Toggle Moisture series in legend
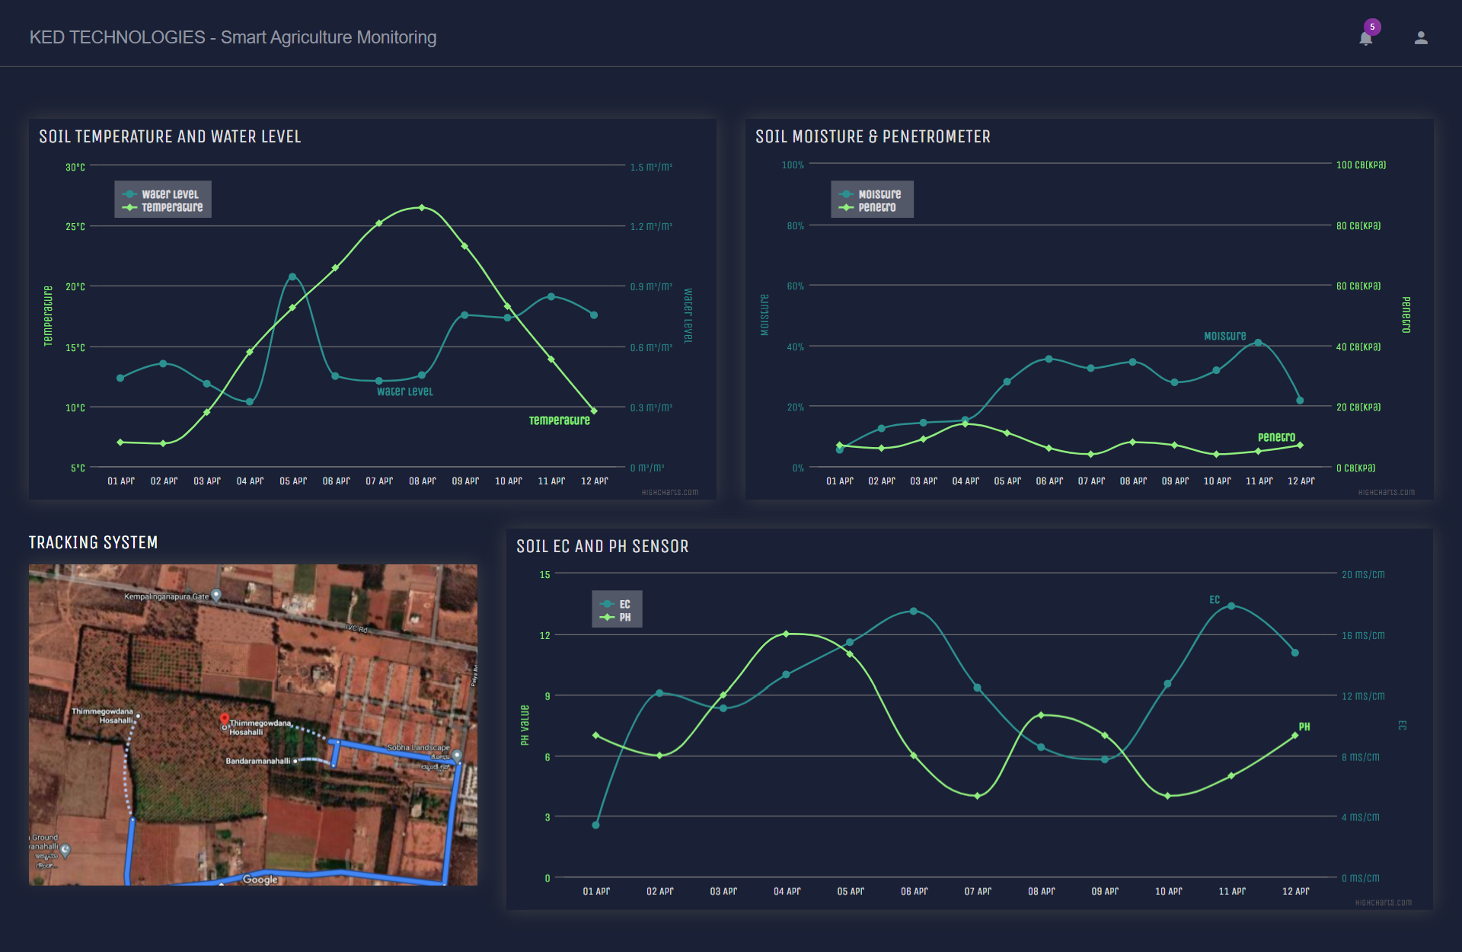1462x952 pixels. click(870, 194)
